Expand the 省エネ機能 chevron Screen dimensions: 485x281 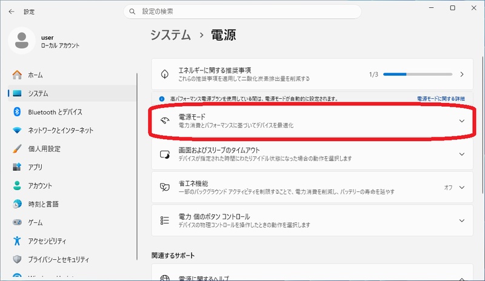tap(462, 187)
